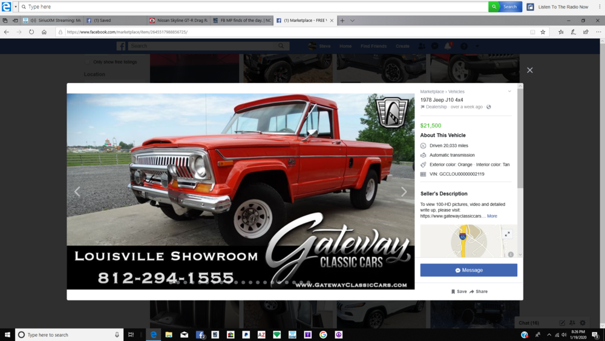Switch to FB MP finds of the day tab
The height and width of the screenshot is (341, 605).
(x=243, y=21)
